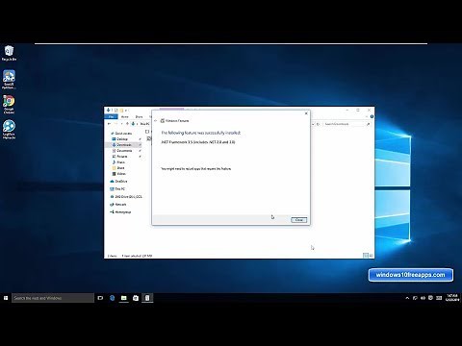Image resolution: width=462 pixels, height=346 pixels.
Task: Open the address bar history dropdown
Action: tap(313, 124)
